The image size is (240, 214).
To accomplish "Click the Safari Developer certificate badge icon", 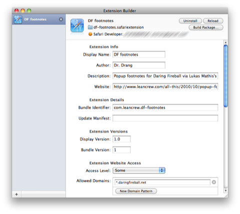I will (x=90, y=34).
